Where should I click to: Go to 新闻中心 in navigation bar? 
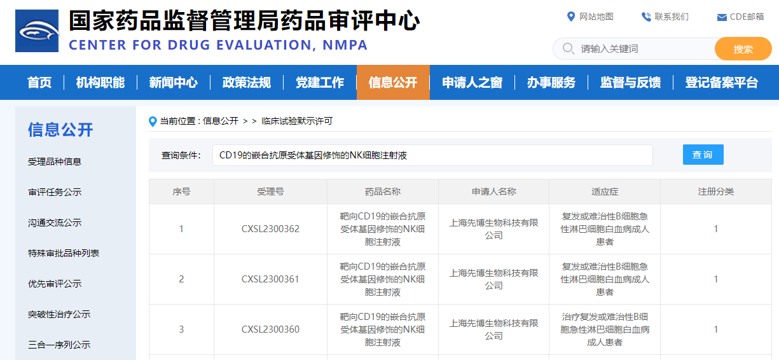point(173,83)
